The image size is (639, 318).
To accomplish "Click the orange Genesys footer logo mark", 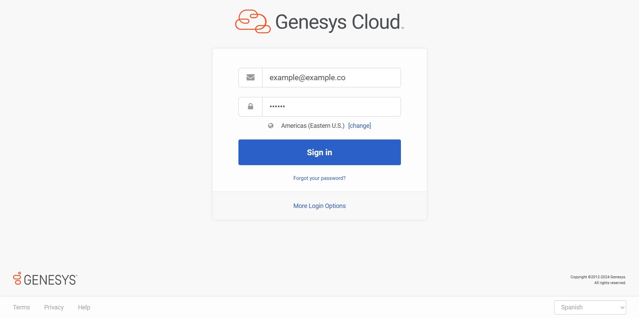I will tap(17, 278).
